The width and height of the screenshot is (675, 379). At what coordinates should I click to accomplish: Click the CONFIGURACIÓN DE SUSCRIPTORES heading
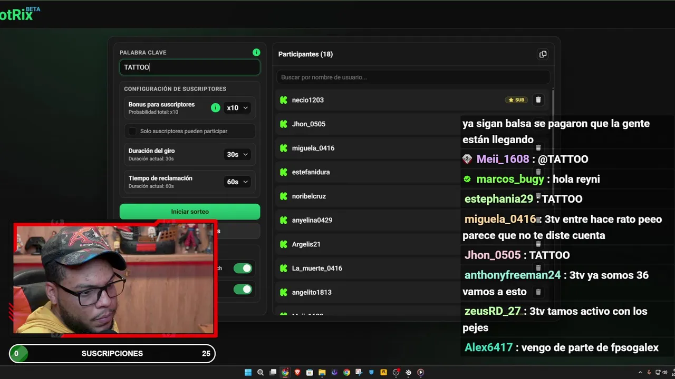coord(175,89)
